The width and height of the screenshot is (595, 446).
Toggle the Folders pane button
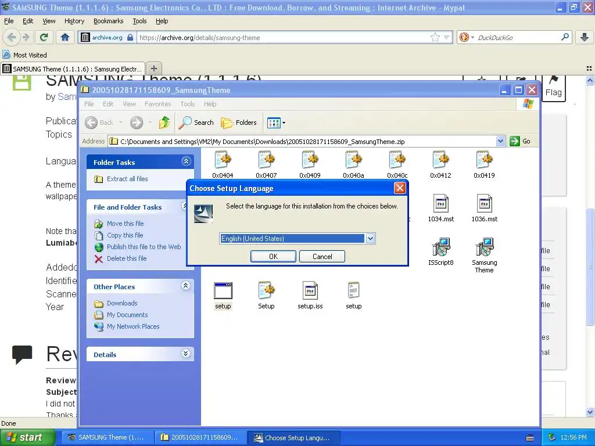coord(239,123)
